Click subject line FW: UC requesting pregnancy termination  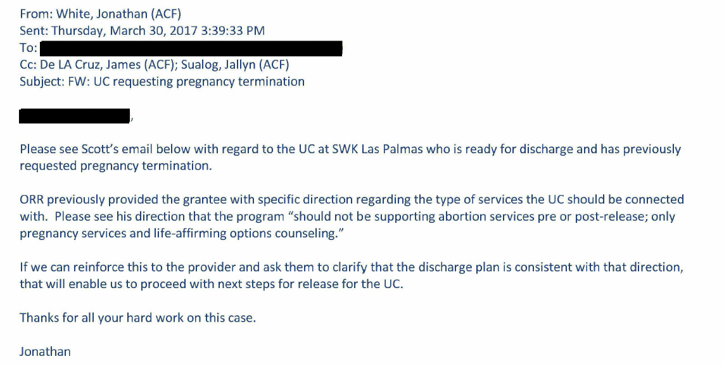click(186, 82)
